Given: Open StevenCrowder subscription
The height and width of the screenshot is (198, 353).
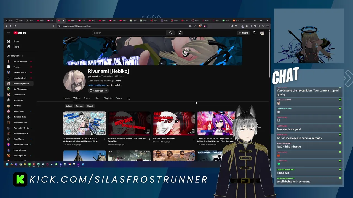Looking at the screenshot, I should [x=20, y=72].
